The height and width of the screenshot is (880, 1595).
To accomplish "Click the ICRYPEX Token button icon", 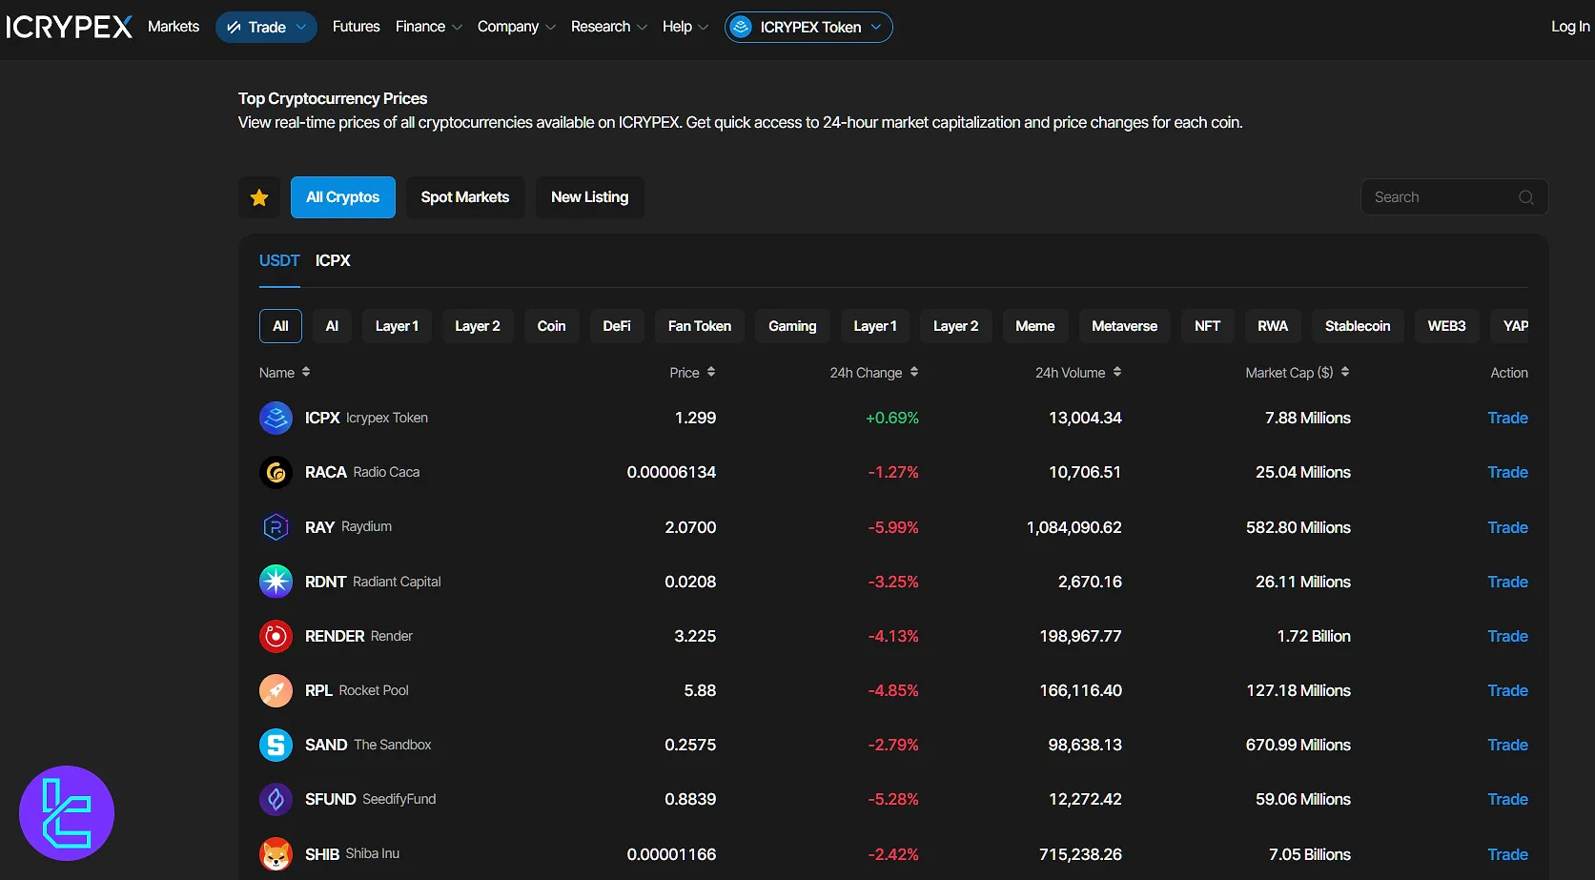I will click(741, 28).
